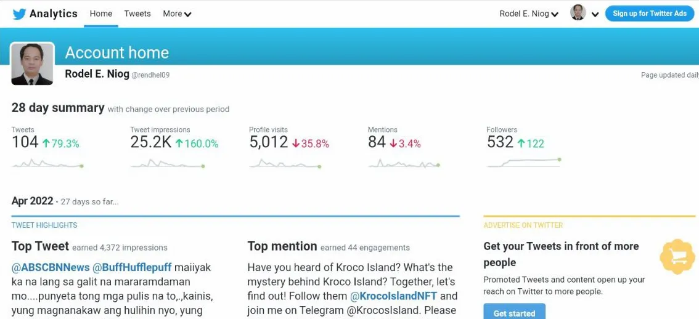699x319 pixels.
Task: Open the Rodel E. Niog account dropdown
Action: tap(529, 14)
